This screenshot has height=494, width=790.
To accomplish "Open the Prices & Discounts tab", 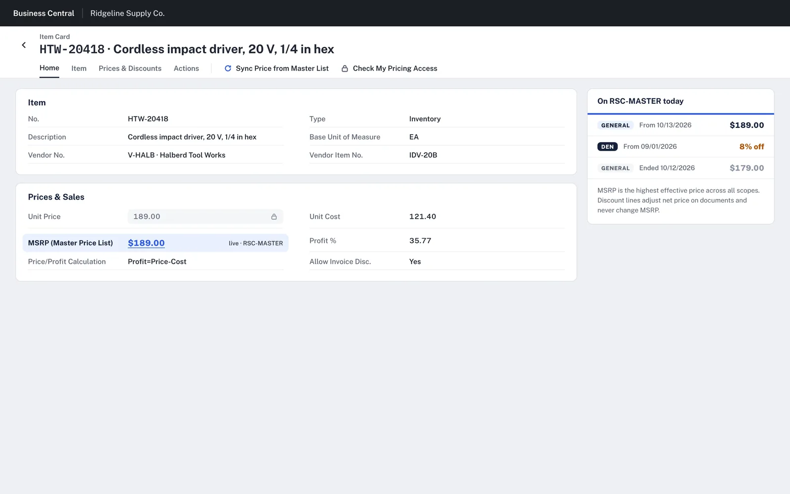I will pos(130,69).
